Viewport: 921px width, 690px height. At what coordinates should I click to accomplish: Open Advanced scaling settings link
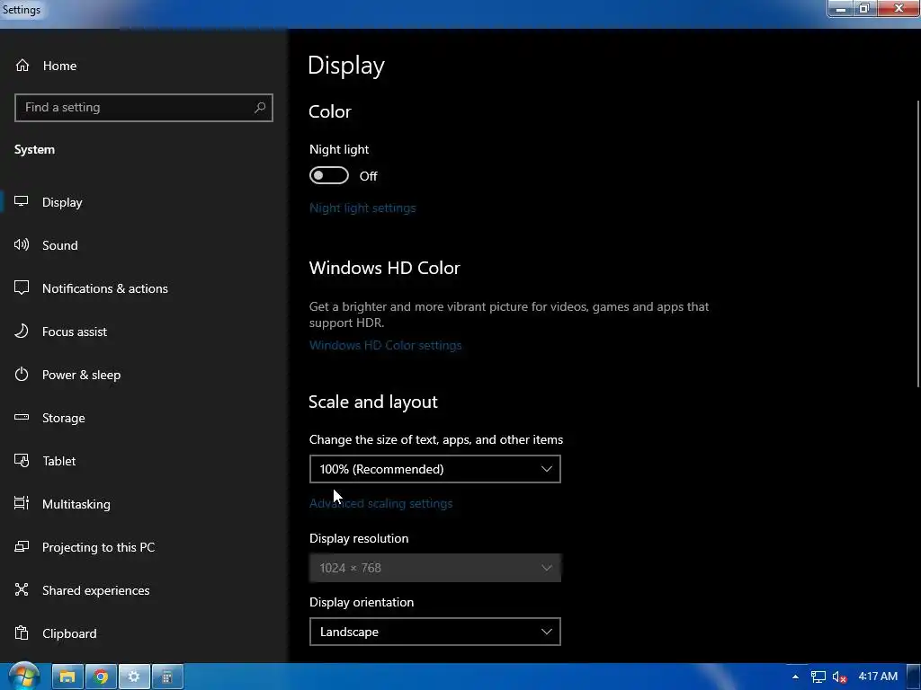pyautogui.click(x=380, y=503)
